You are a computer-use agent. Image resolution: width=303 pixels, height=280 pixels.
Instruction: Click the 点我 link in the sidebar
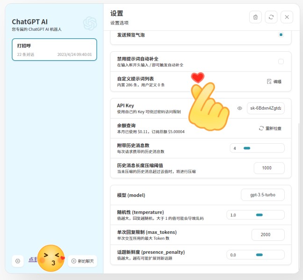click(33, 260)
